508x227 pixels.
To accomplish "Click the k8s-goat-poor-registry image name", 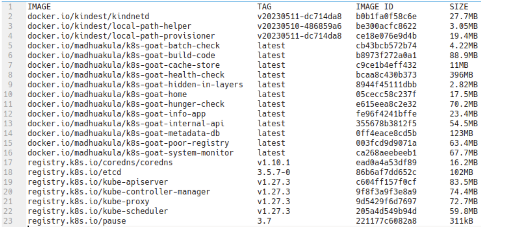I will 128,143.
